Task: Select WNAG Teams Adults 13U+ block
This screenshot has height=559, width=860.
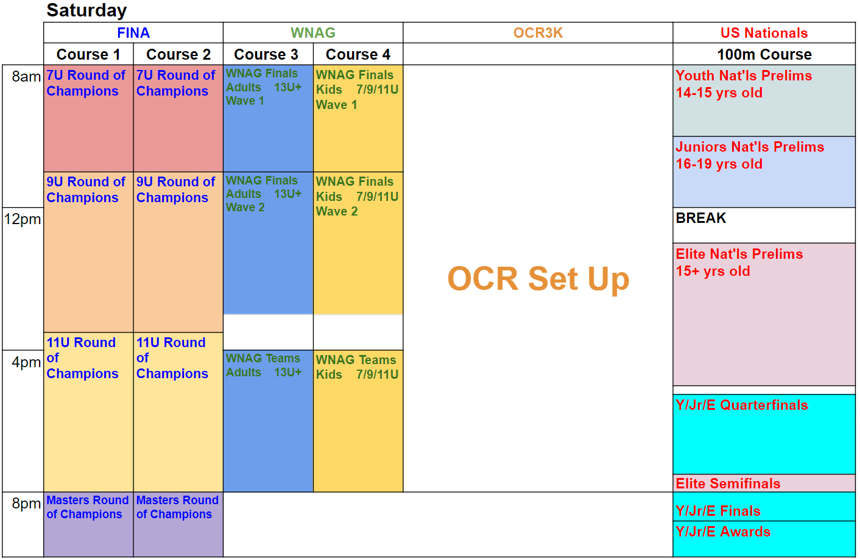Action: tap(268, 421)
